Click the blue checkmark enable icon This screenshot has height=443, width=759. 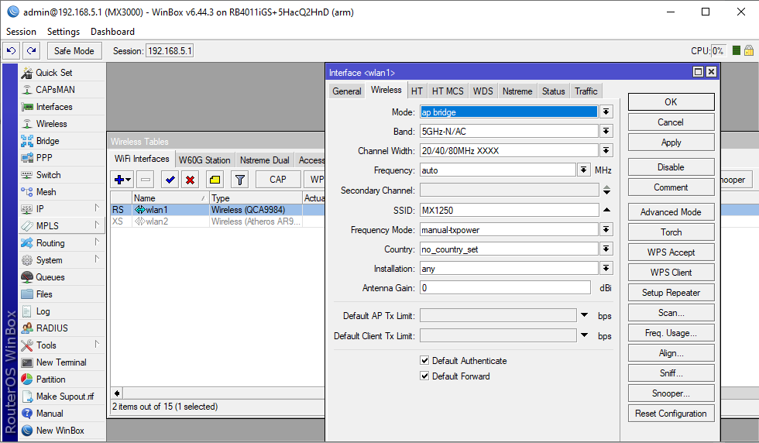click(170, 180)
